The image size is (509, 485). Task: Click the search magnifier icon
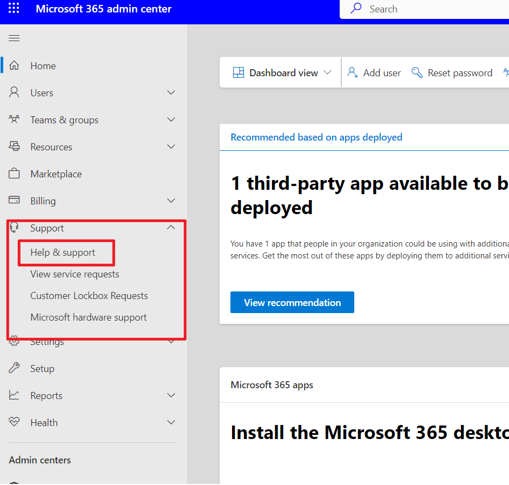[x=356, y=8]
